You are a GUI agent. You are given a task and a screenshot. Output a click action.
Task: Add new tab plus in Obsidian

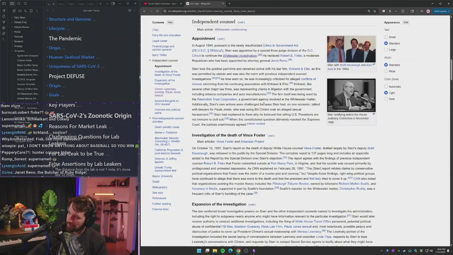coord(101,4)
